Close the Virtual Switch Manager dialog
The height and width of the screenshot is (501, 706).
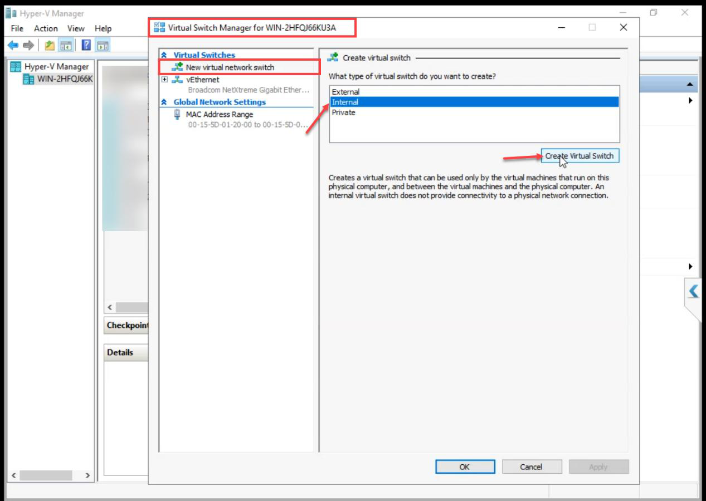[624, 27]
